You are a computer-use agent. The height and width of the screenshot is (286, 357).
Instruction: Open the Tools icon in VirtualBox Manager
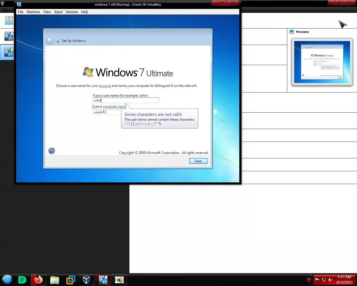[x=9, y=20]
